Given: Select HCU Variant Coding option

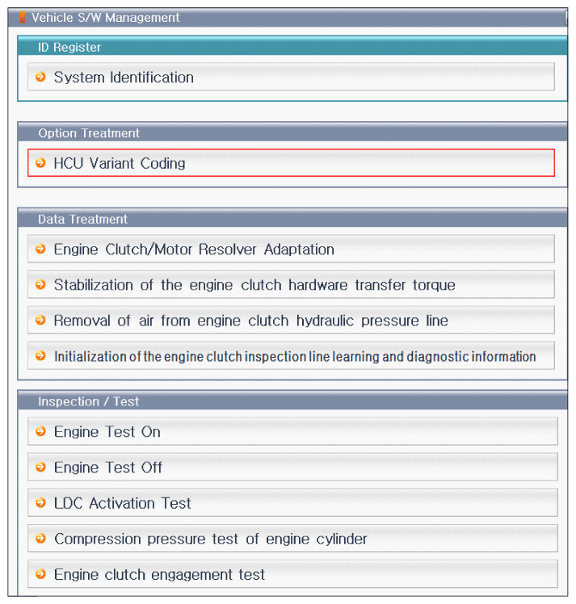Looking at the screenshot, I should pyautogui.click(x=292, y=162).
